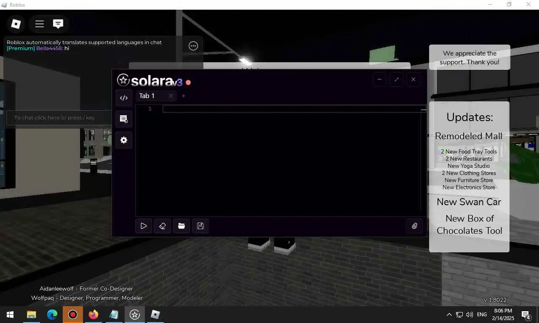Open the notification center icon
The image size is (539, 323).
pyautogui.click(x=526, y=315)
